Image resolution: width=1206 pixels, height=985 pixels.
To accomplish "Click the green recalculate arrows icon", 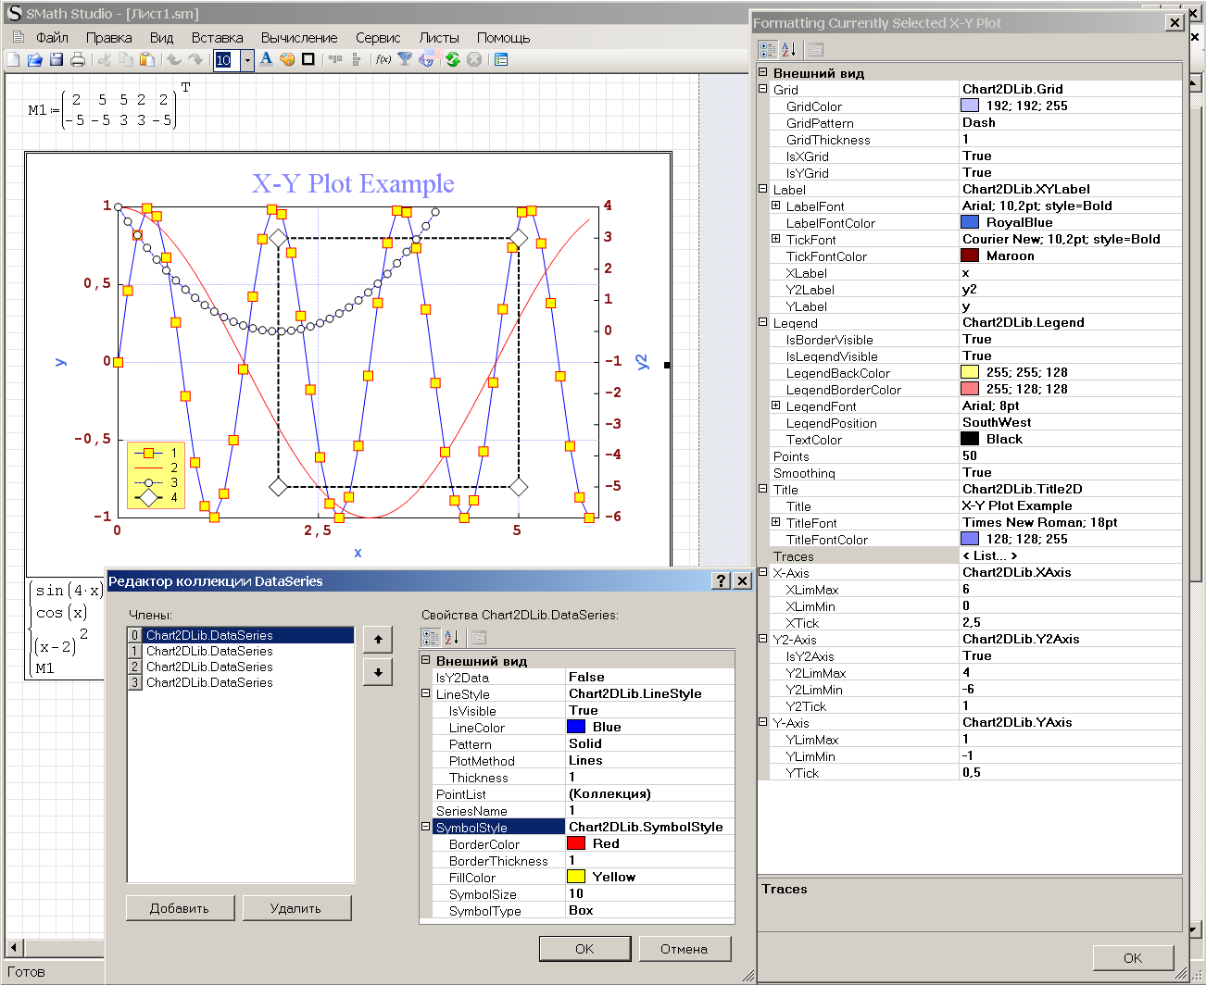I will pos(452,59).
